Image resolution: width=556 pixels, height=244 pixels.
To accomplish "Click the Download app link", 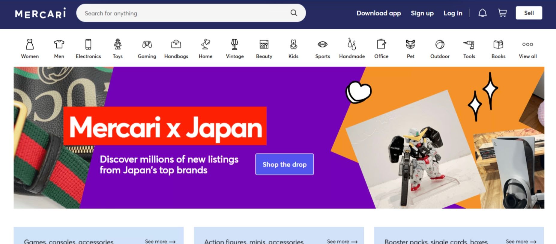I will 378,13.
